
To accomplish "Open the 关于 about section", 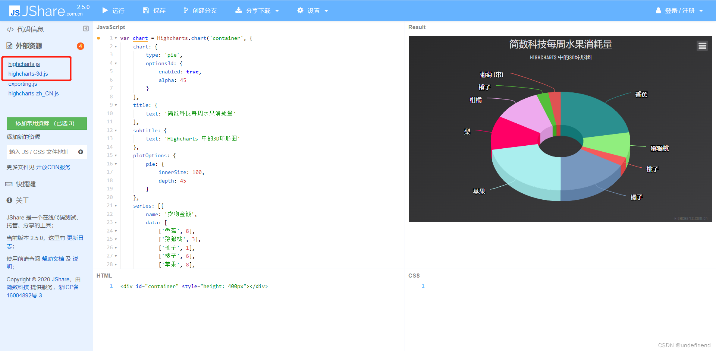I will (18, 200).
